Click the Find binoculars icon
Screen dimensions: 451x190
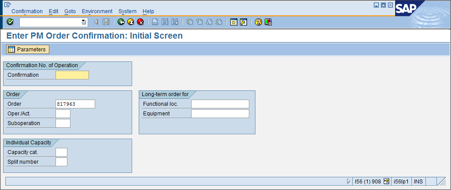165,22
